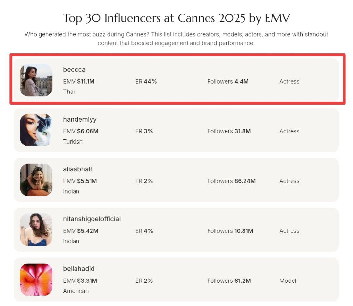Click beccca's EMV $11.1M value

(x=79, y=81)
